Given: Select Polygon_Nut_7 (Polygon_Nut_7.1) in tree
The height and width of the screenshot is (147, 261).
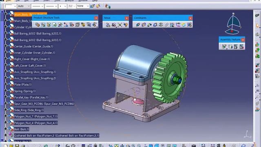Looking at the screenshot, I should coord(36,116).
